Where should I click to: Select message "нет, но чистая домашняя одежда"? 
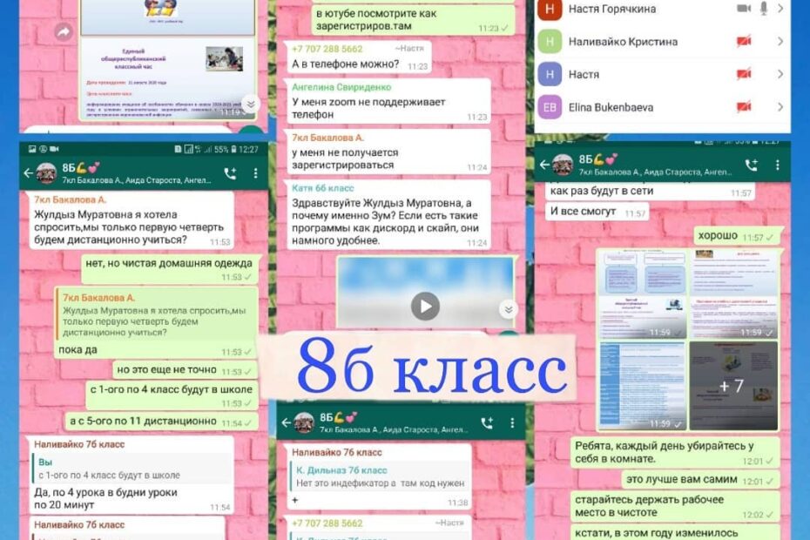pos(170,269)
